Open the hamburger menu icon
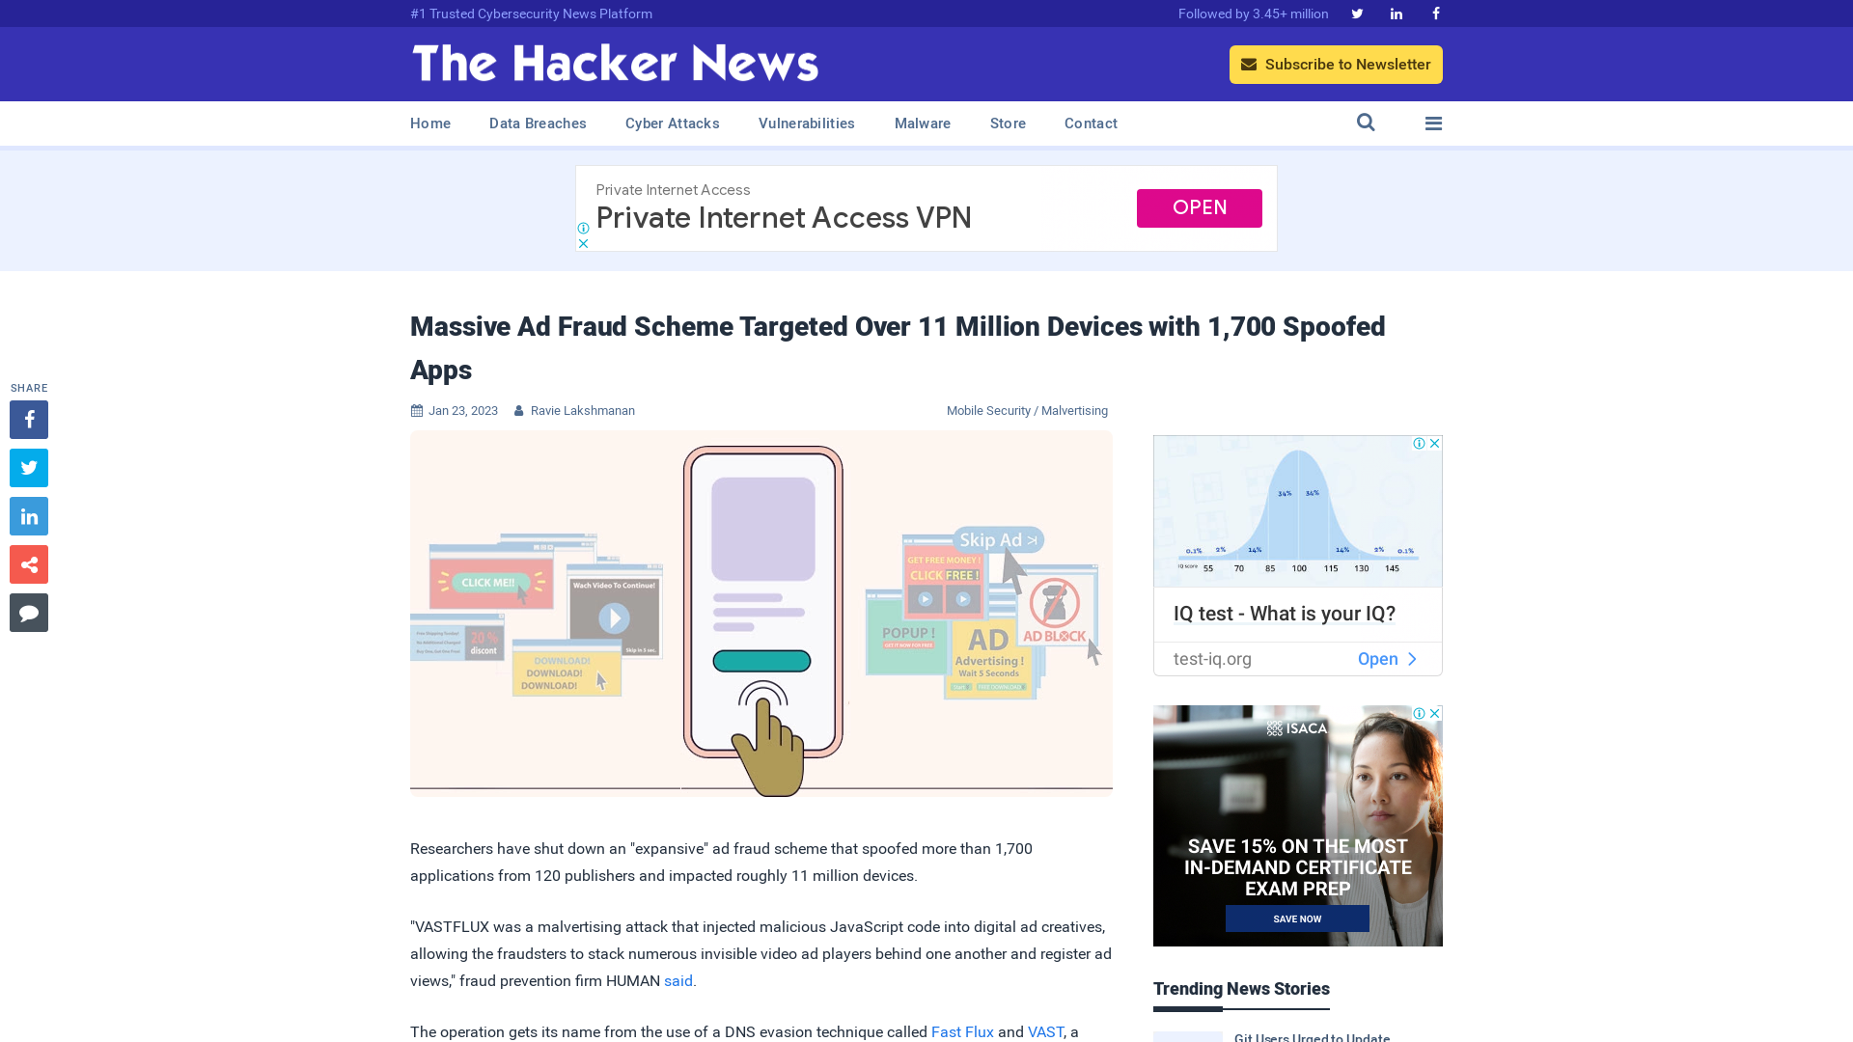Viewport: 1853px width, 1042px height. 1433,123
